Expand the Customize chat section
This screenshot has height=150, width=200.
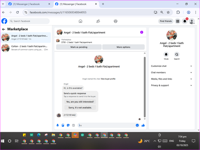pyautogui.click(x=172, y=66)
